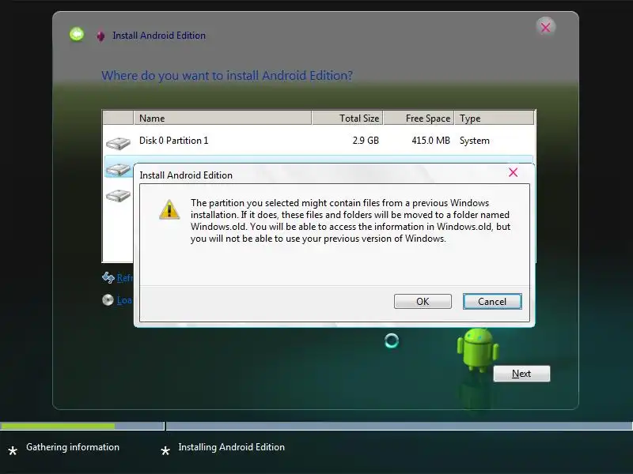Select the second partition drive icon
The height and width of the screenshot is (474, 633).
[117, 170]
